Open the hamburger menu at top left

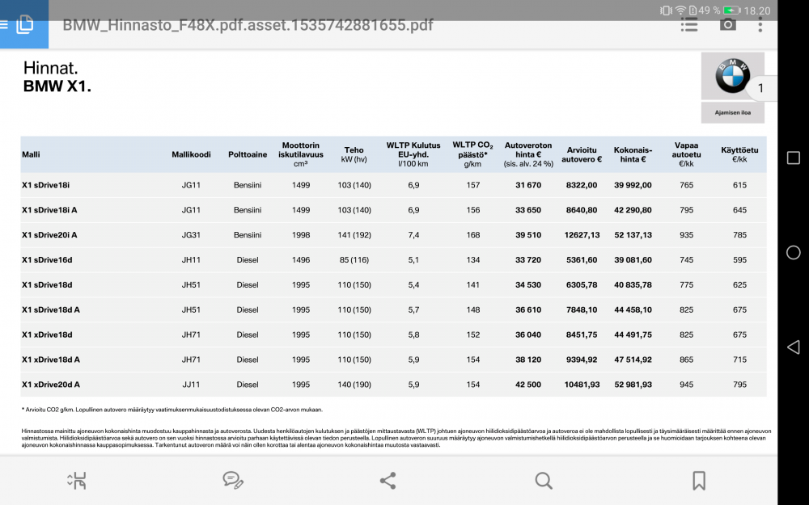point(3,25)
